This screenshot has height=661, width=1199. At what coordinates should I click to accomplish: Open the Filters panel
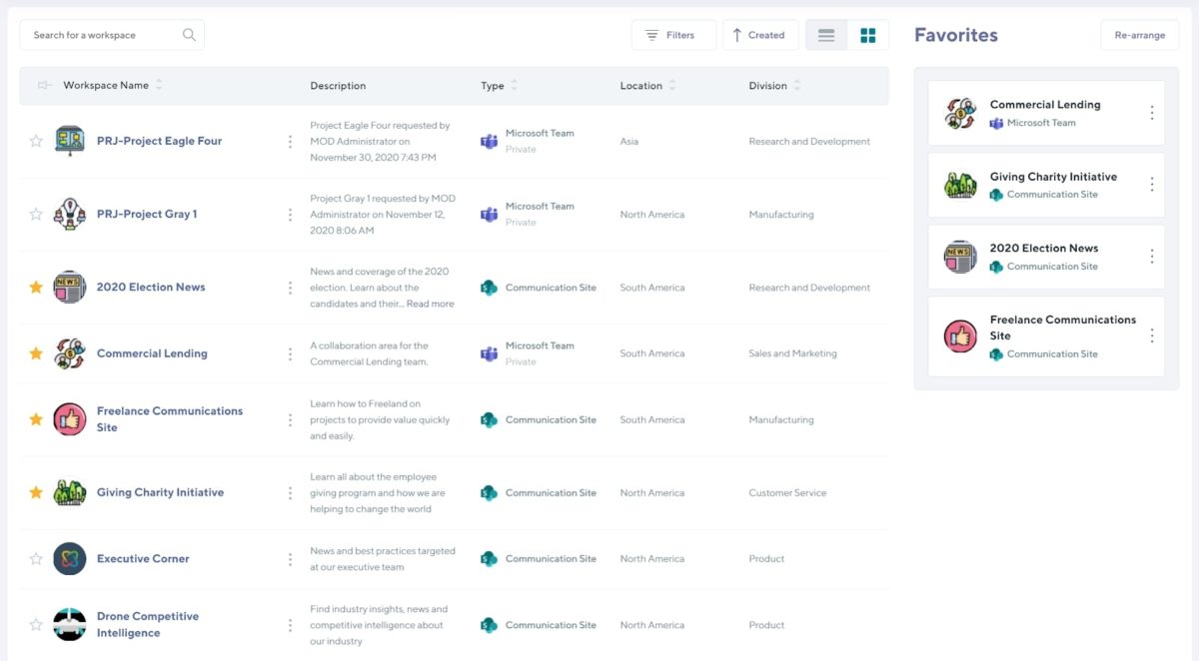(673, 34)
